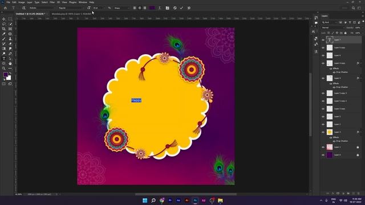Center align the text
Viewport: 365px width, 205px height.
[140, 8]
